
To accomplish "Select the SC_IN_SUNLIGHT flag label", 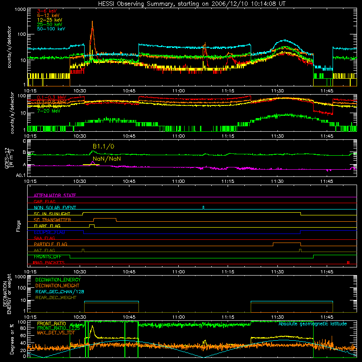I will (52, 214).
